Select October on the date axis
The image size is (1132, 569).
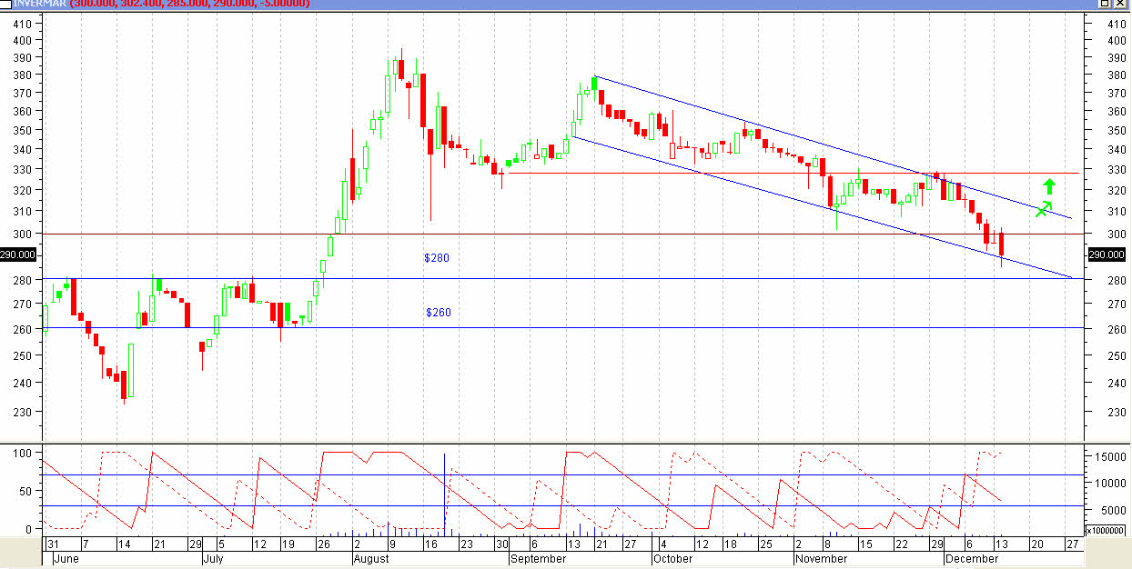[x=674, y=560]
